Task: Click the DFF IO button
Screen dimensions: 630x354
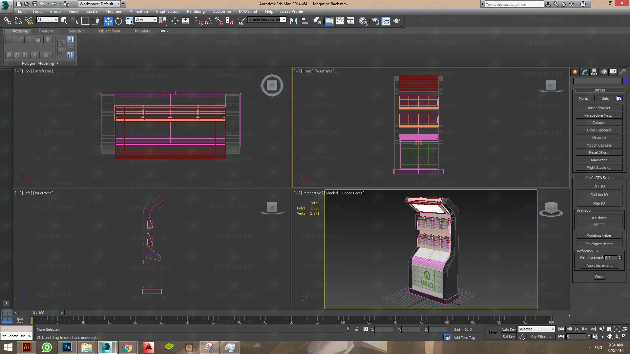Action: 599,186
